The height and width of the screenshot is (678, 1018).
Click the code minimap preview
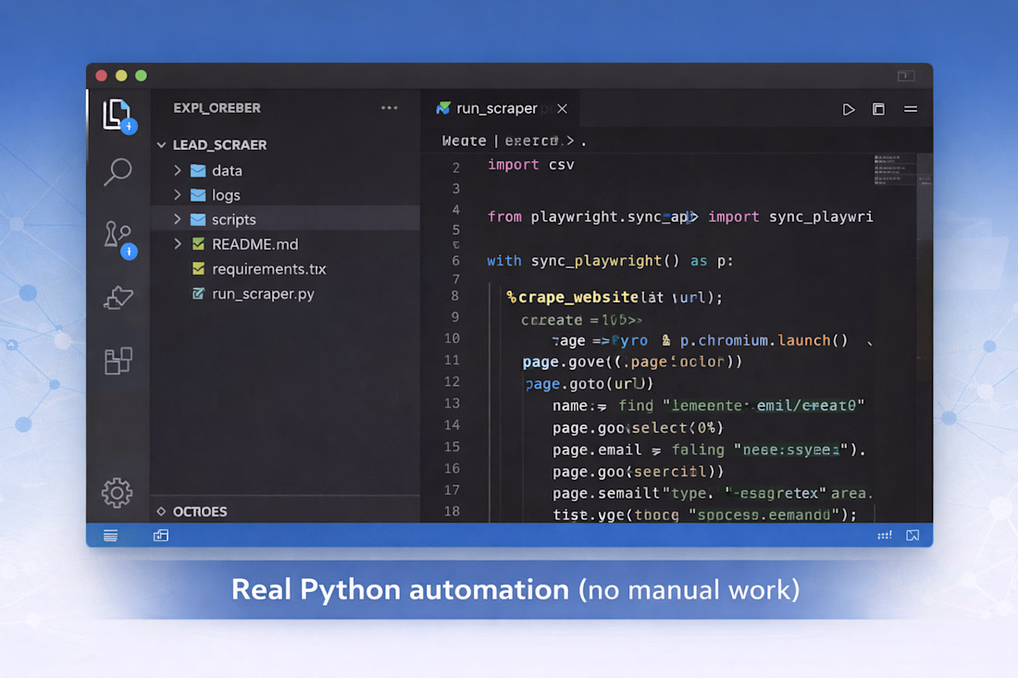(894, 169)
